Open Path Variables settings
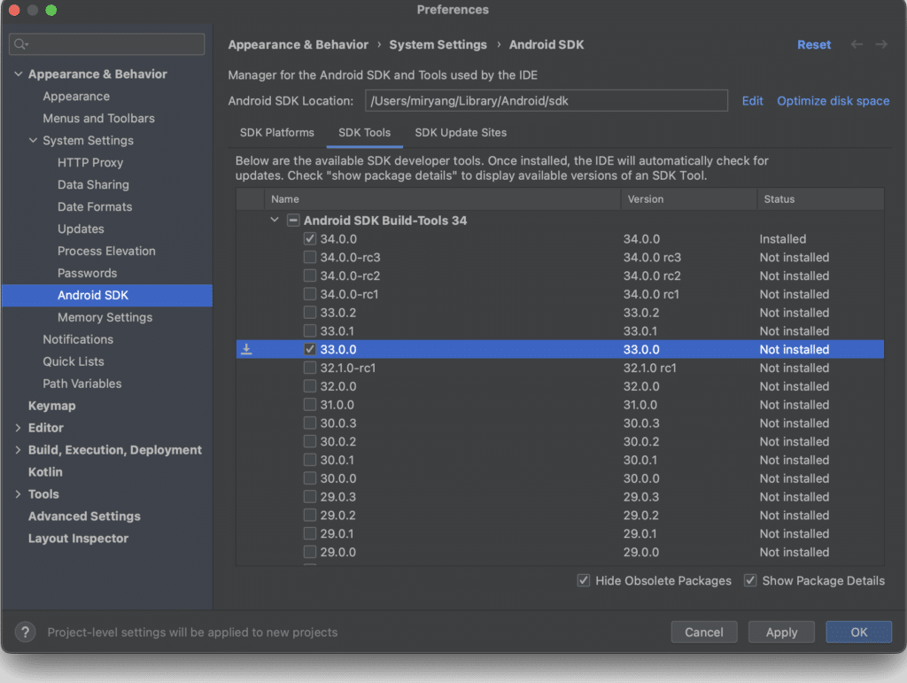 tap(82, 384)
